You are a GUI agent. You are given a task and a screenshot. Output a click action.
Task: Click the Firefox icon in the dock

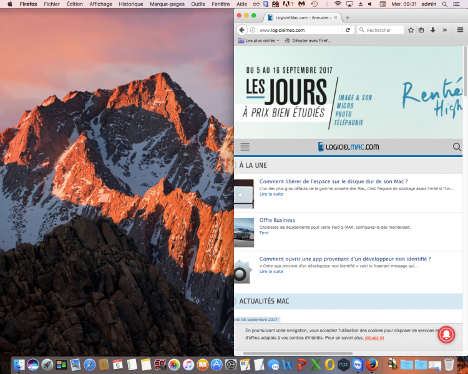point(372,365)
